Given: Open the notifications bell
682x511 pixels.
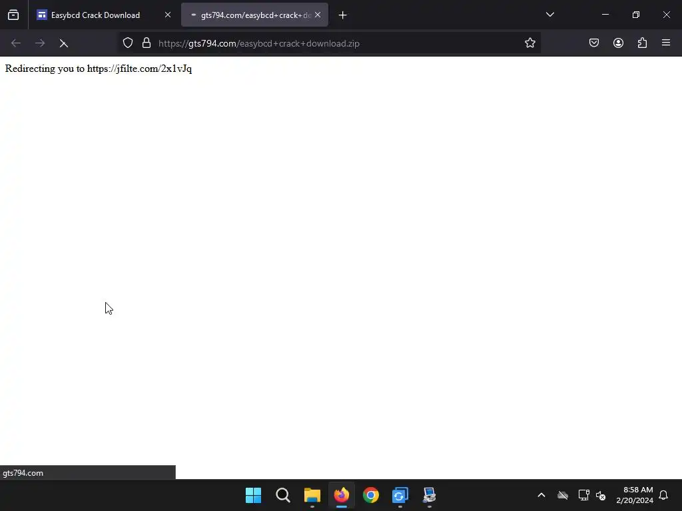Looking at the screenshot, I should pos(663,495).
